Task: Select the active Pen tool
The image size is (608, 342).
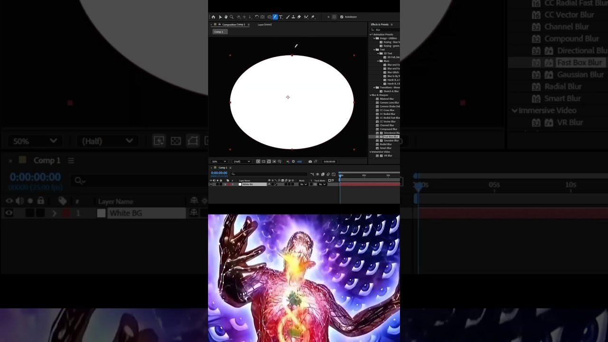Action: [x=275, y=17]
